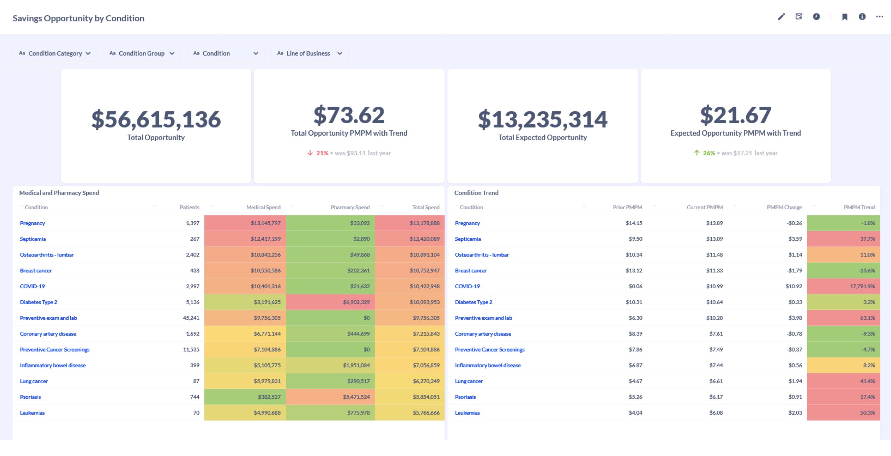Viewport: 891px width, 456px height.
Task: Open Inflammatory bowel disease in trend table
Action: (488, 365)
